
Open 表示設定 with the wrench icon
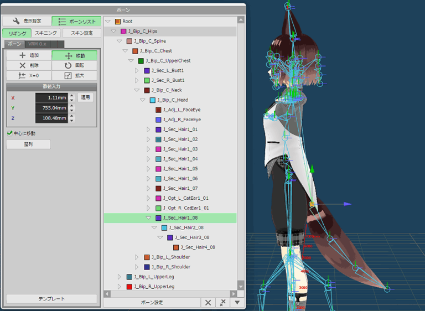[26, 21]
